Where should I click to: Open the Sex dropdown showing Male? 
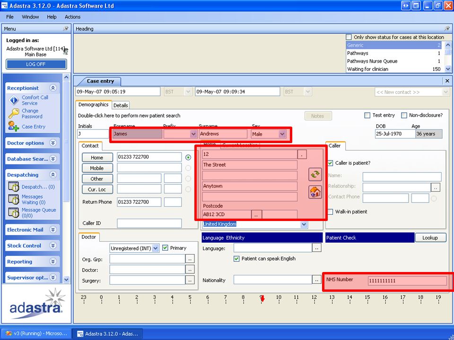282,134
